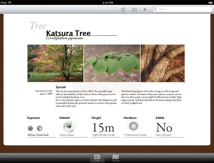This screenshot has height=163, width=214.
Task: Tap the 'Full sun, Partial shade' caption
Action: coord(38,135)
